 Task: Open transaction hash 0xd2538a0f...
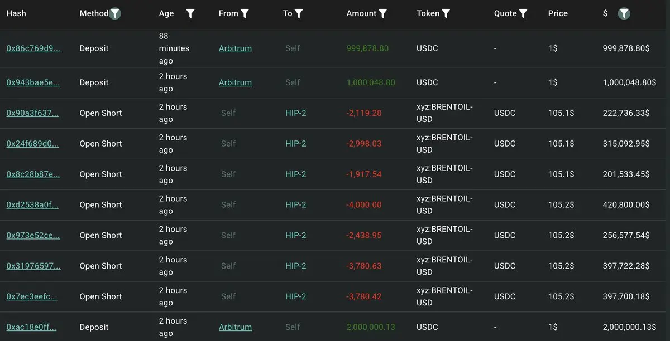[x=32, y=205]
